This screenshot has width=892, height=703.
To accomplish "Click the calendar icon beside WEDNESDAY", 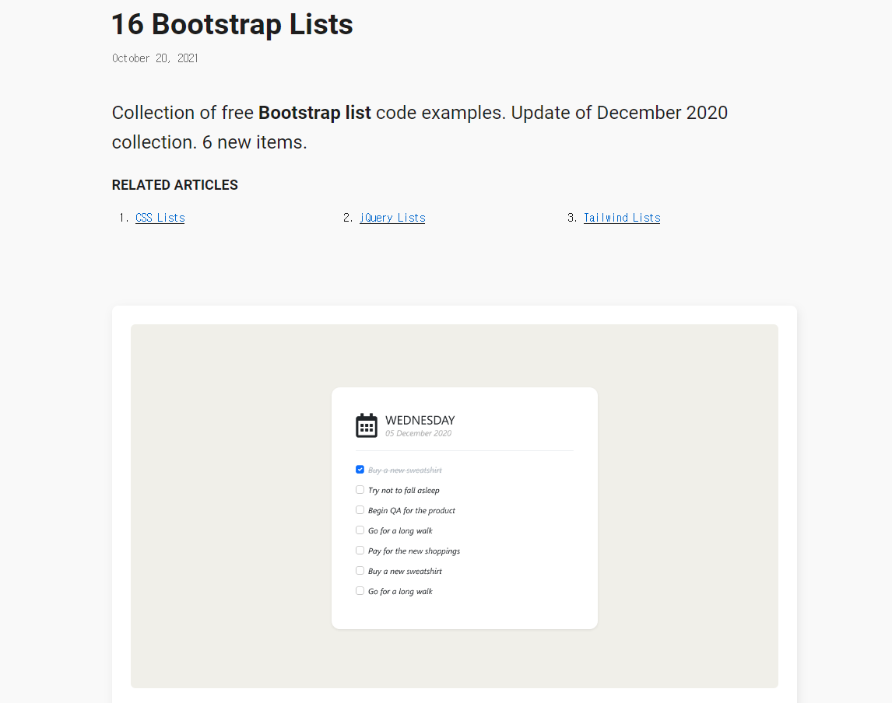I will coord(367,425).
